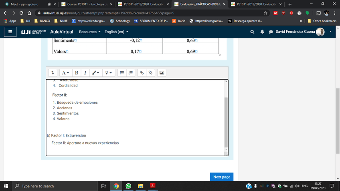Viewport: 340px width, 191px height.
Task: Open the side navigation hamburger menu
Action: (10, 32)
